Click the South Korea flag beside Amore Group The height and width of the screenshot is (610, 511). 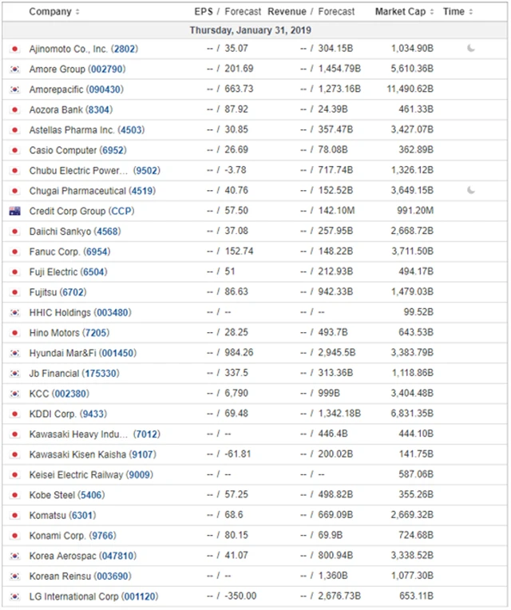14,69
